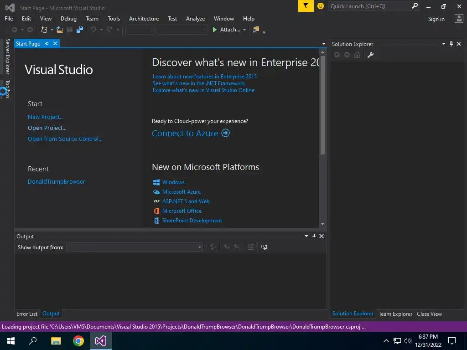Show hidden system tray icons chevron
This screenshot has height=350, width=467.
pos(386,341)
